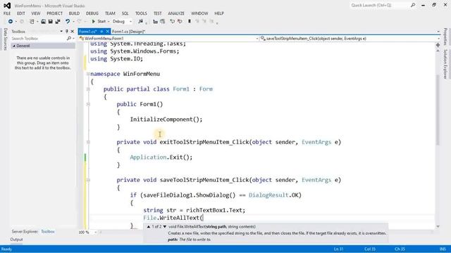Collapse the General toolbox group
This screenshot has height=253, width=451.
[x=13, y=46]
